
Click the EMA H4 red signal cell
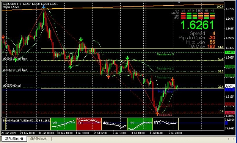(x=212, y=18)
